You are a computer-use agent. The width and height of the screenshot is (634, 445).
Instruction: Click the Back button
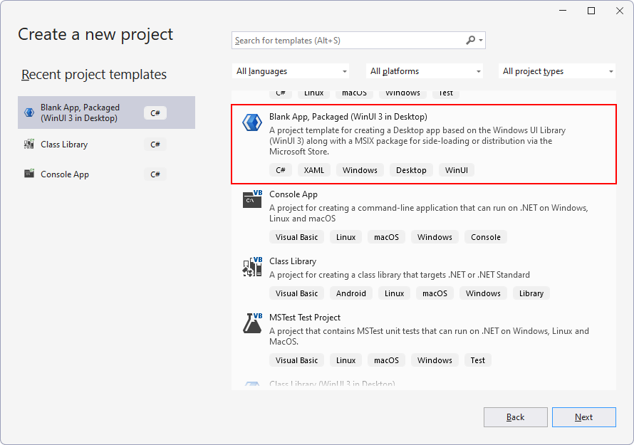point(515,417)
